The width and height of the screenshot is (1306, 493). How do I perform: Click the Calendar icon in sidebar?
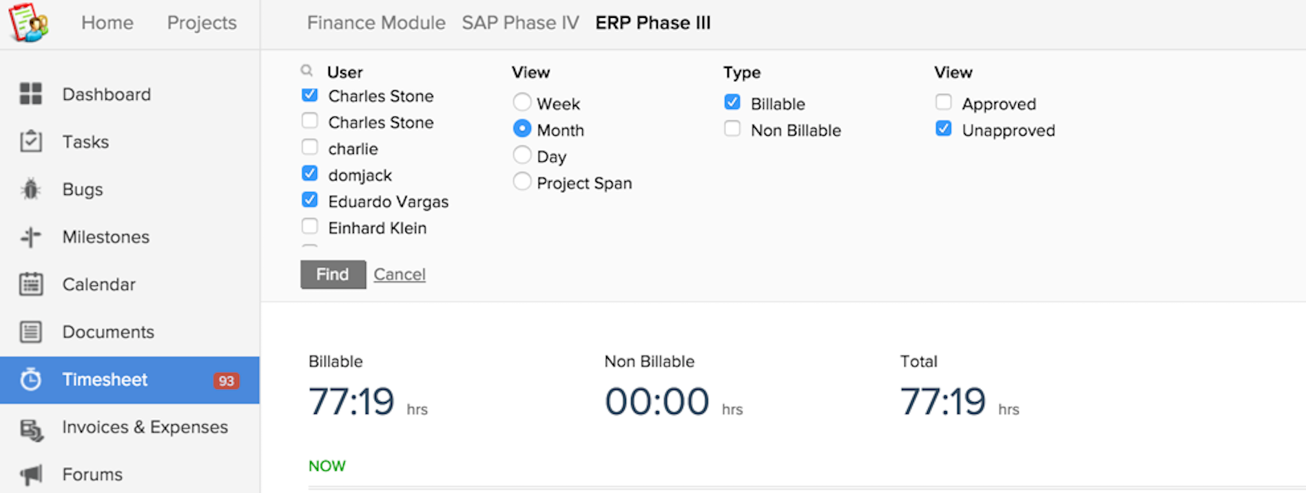tap(31, 284)
